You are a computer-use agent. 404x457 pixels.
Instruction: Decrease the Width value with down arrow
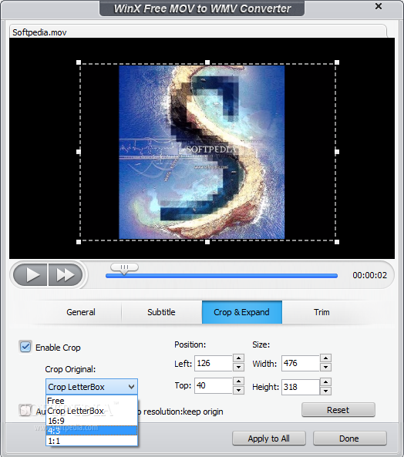tap(326, 368)
